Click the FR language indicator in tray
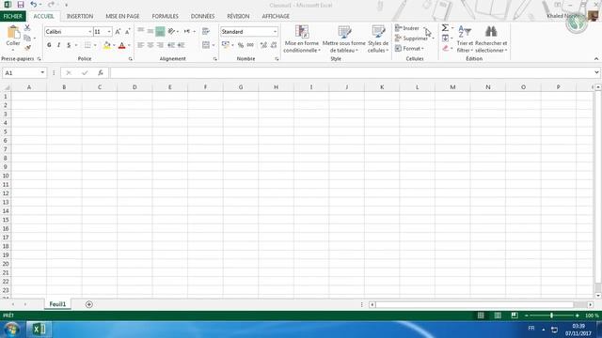602x338 pixels. point(531,329)
